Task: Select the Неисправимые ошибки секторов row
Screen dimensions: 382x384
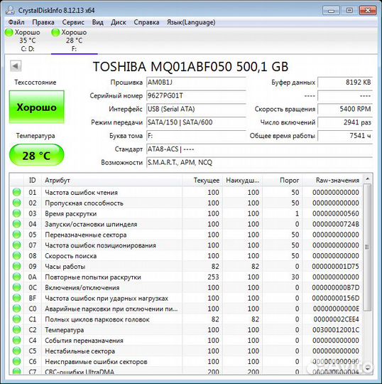Action: tap(186, 361)
